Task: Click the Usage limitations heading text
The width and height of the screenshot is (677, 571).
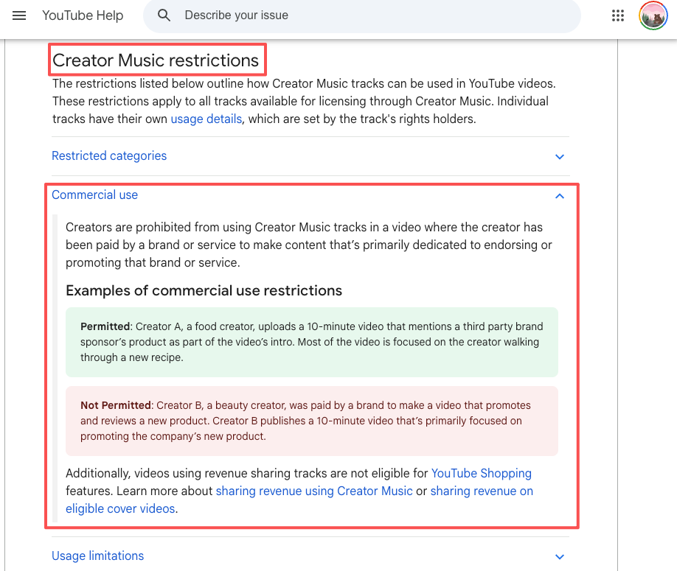Action: click(97, 556)
